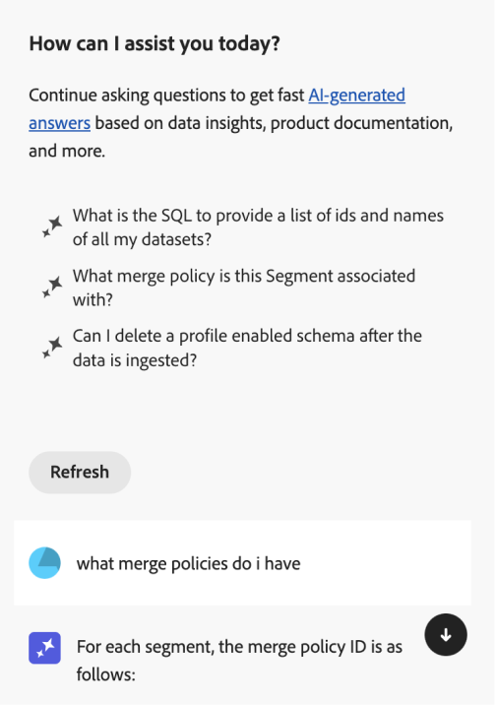Refresh the suggested prompts

(80, 472)
